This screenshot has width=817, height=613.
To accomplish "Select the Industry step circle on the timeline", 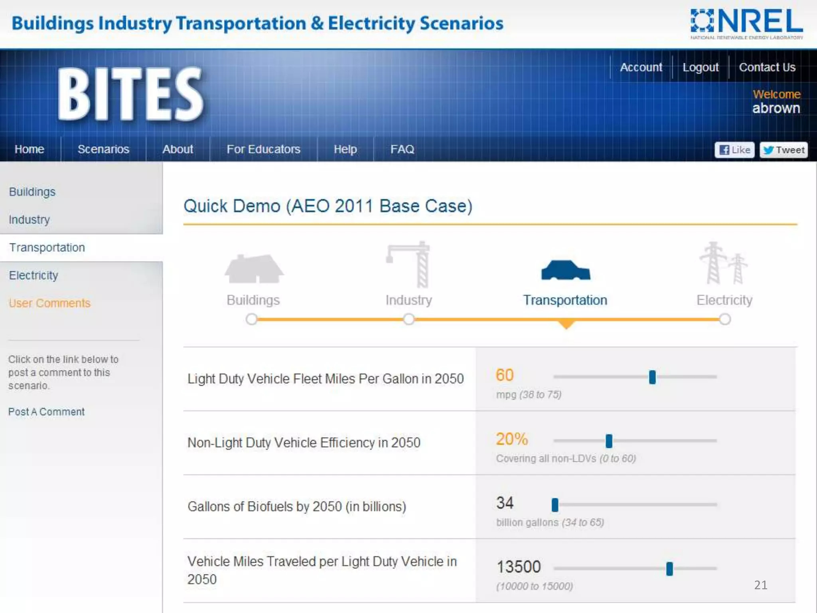I will pyautogui.click(x=409, y=319).
